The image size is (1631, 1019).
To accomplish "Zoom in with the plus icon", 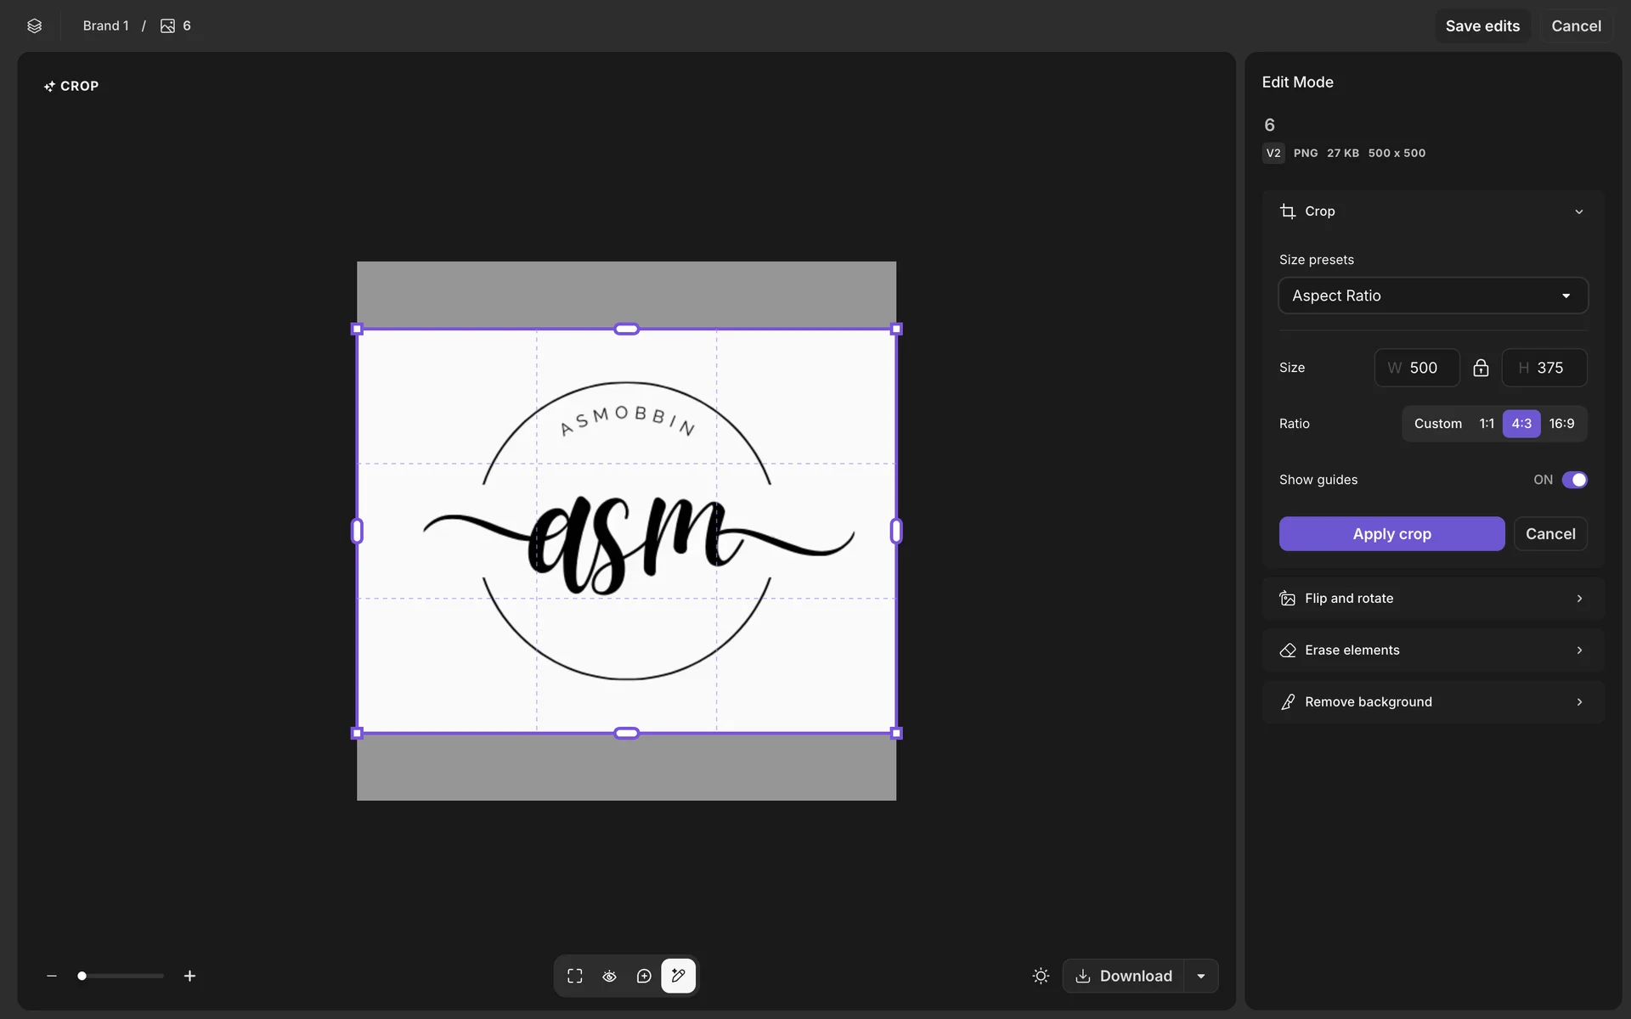I will point(189,976).
